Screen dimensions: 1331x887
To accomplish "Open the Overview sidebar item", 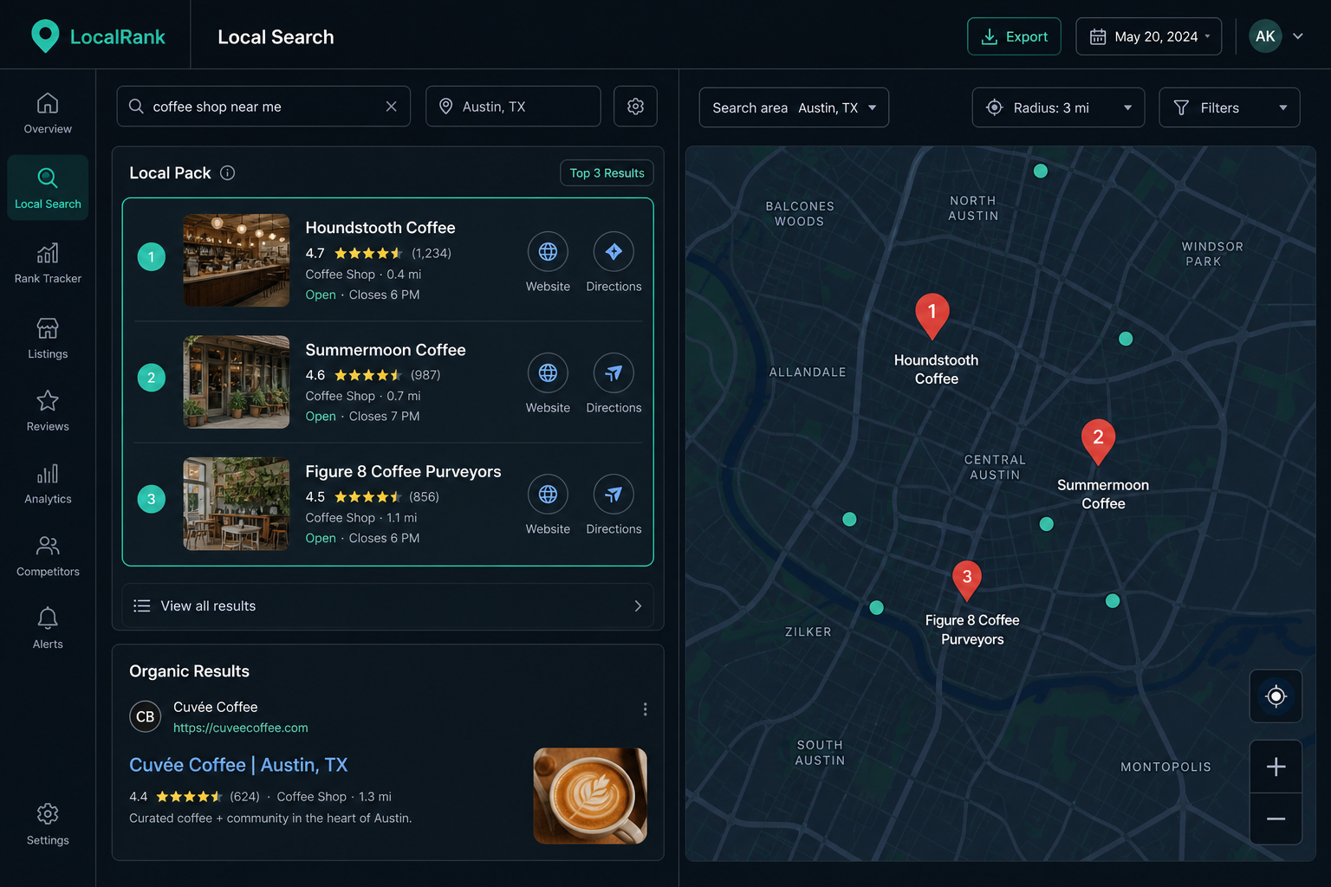I will [48, 113].
